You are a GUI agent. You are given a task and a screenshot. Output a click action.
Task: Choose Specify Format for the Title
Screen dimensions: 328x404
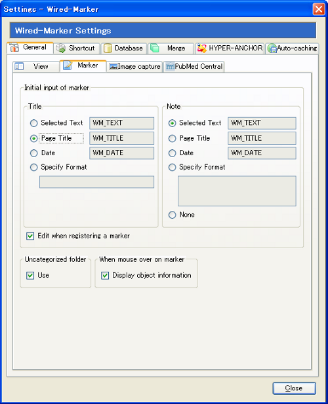tap(34, 167)
